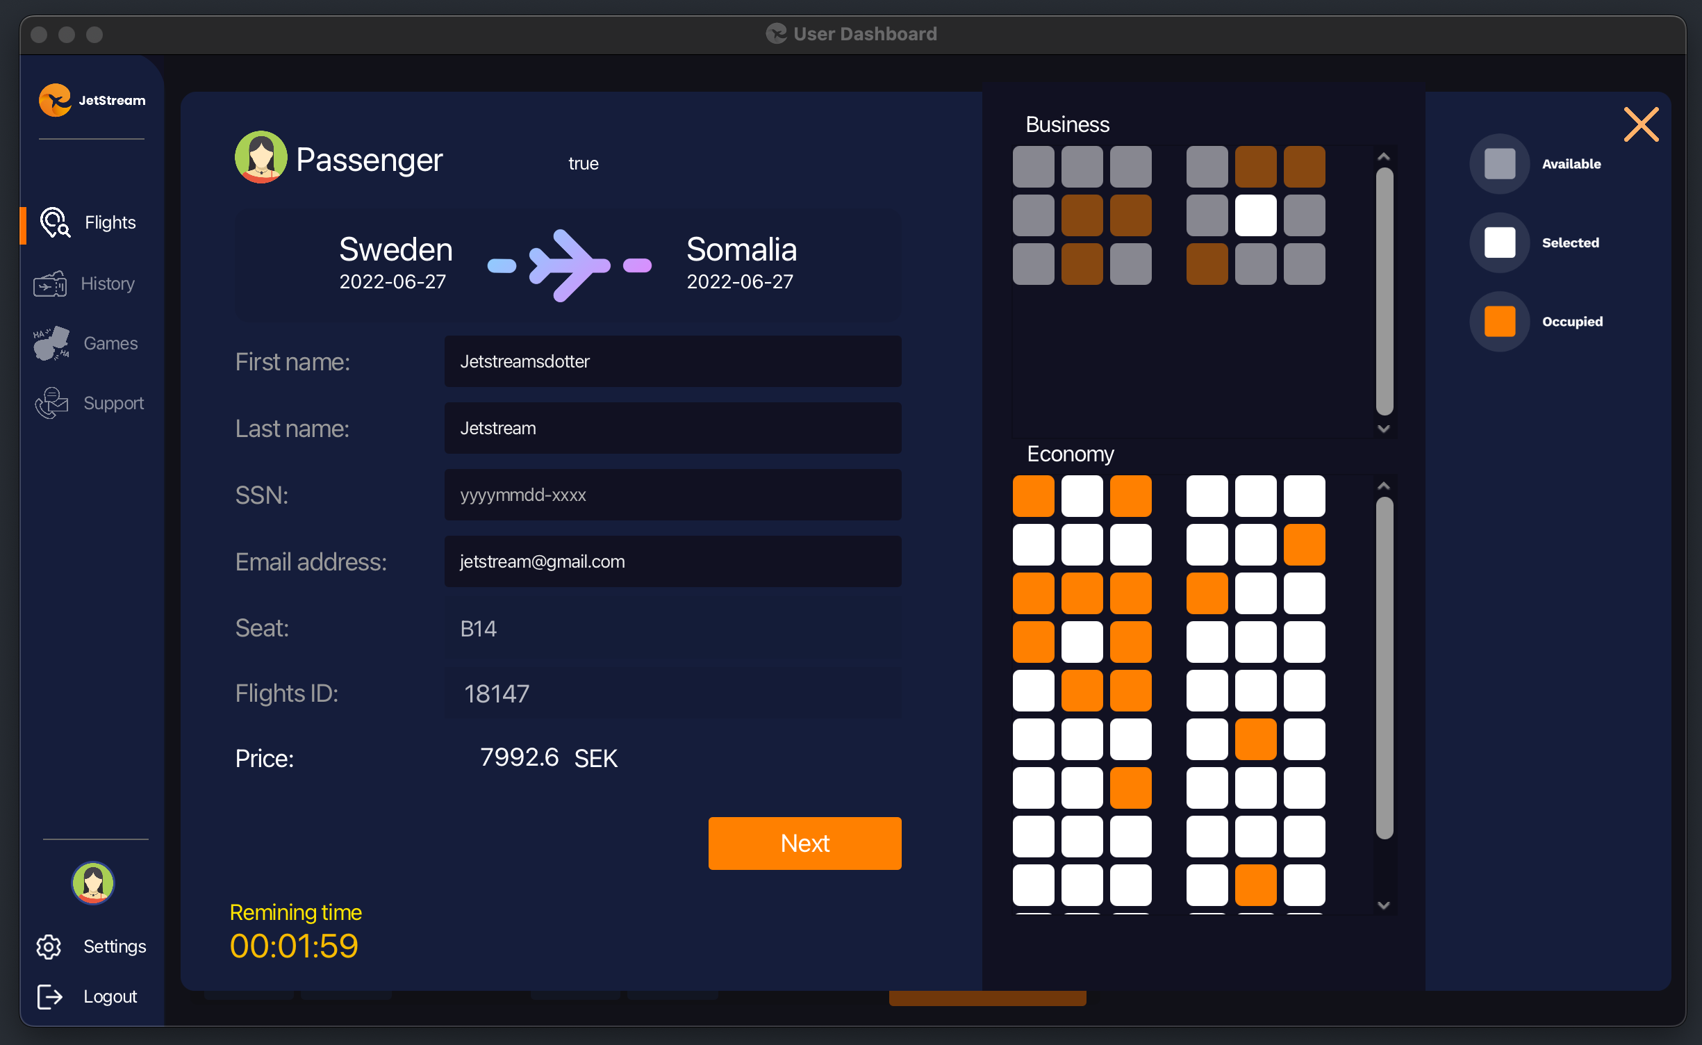Image resolution: width=1702 pixels, height=1045 pixels.
Task: Click the down arrow on the Economy seat scrollbar
Action: tap(1384, 905)
